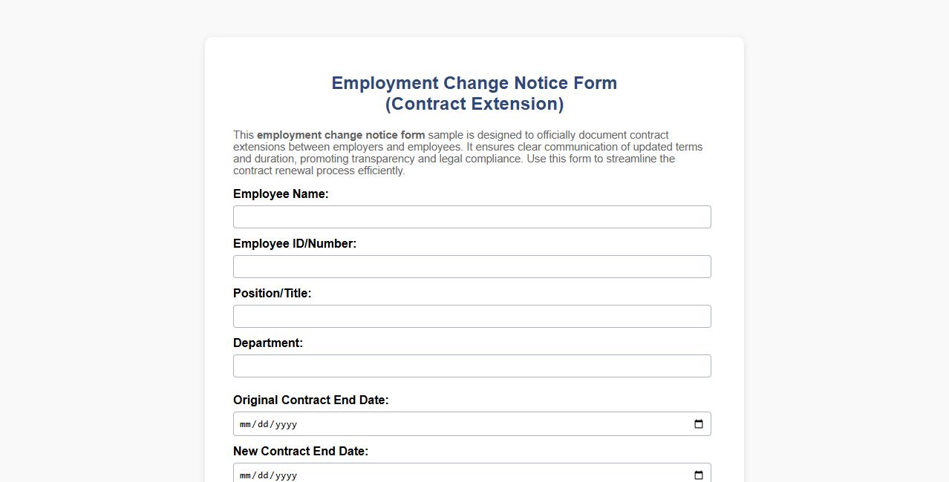Click the Employment Change Notice Form title

474,83
